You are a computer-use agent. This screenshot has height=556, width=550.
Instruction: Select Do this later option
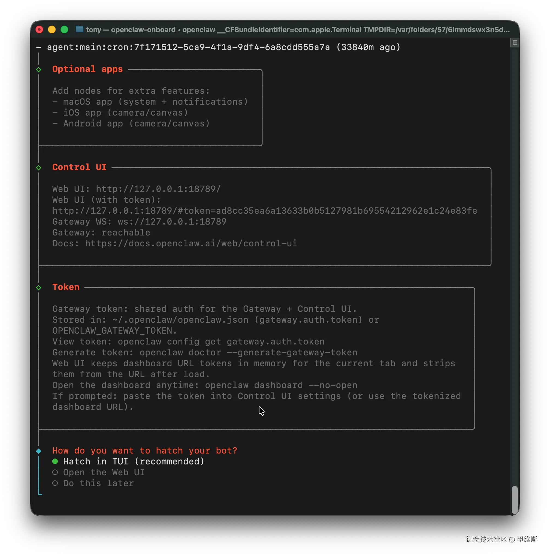(x=98, y=483)
